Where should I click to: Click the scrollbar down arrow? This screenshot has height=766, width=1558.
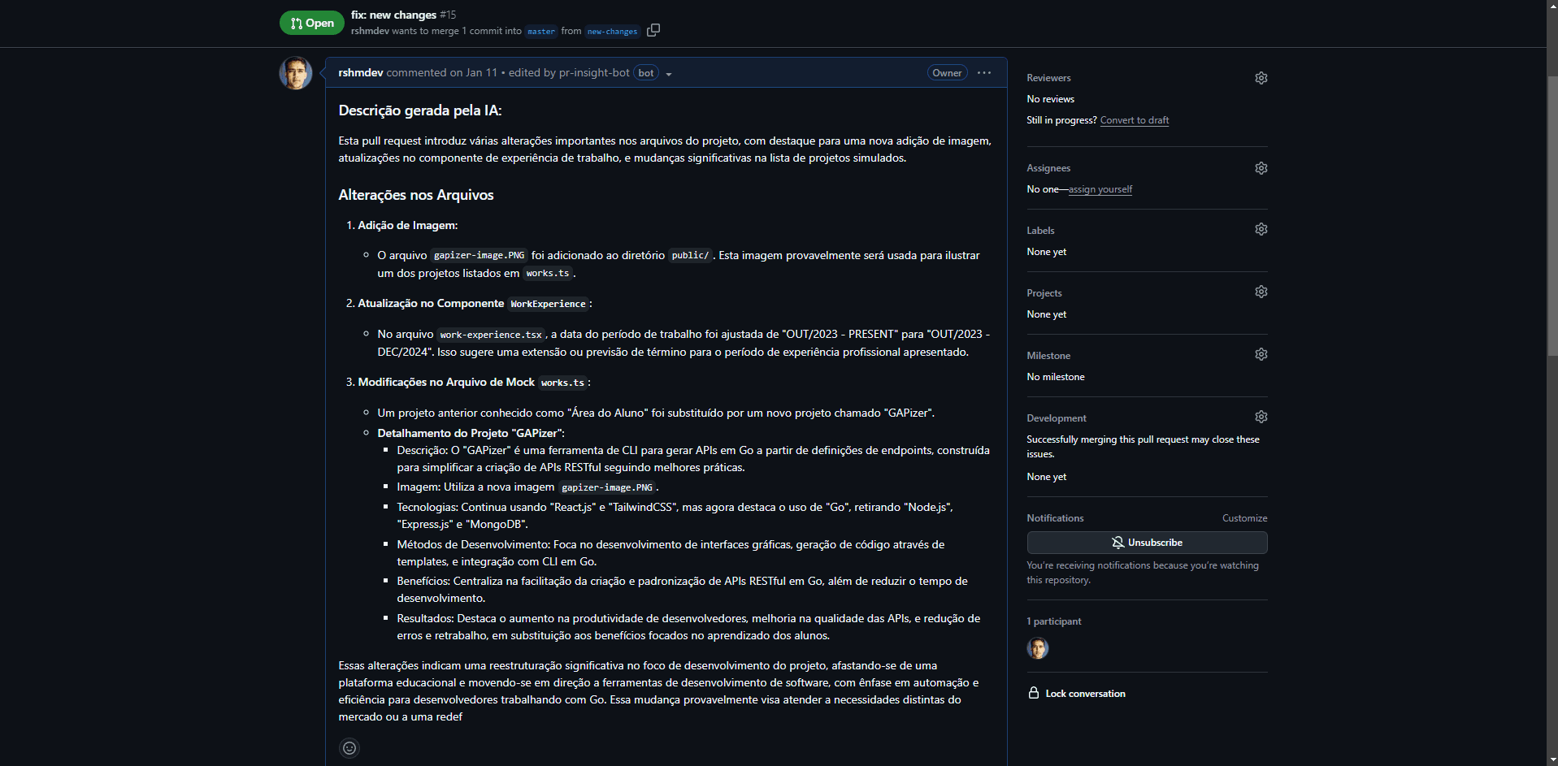[1552, 760]
